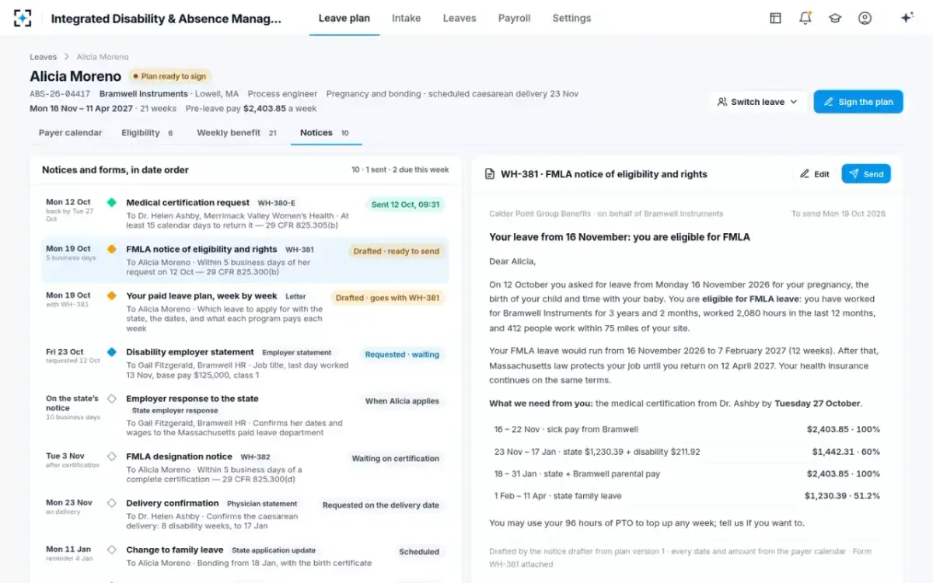Click the document icon beside WH-381 title
Viewport: 933px width, 583px height.
coord(490,174)
